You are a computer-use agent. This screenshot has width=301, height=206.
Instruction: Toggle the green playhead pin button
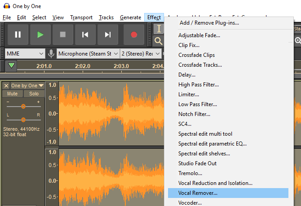point(11,66)
